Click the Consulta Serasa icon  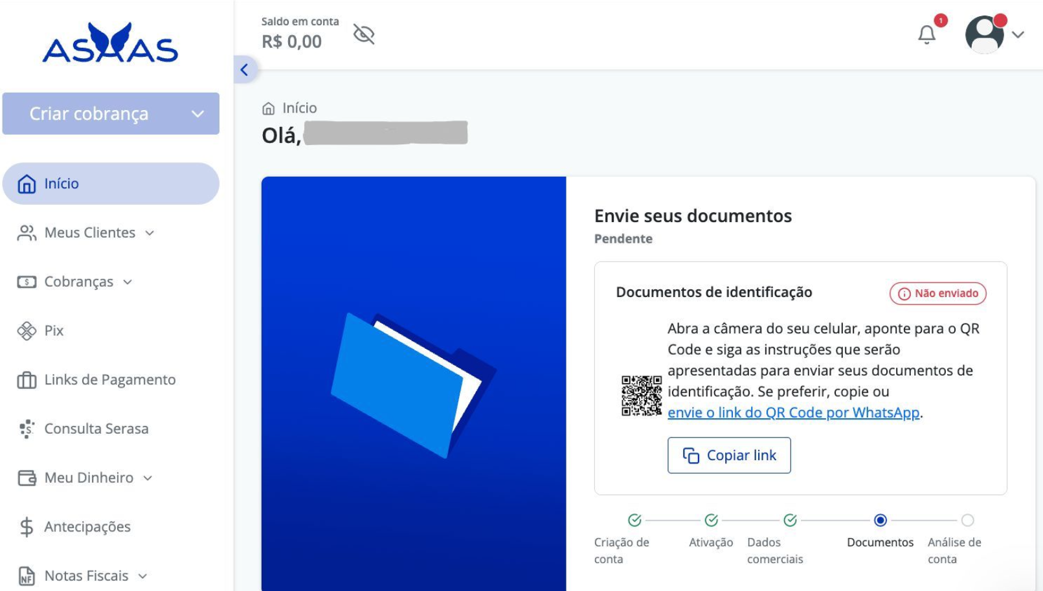27,429
